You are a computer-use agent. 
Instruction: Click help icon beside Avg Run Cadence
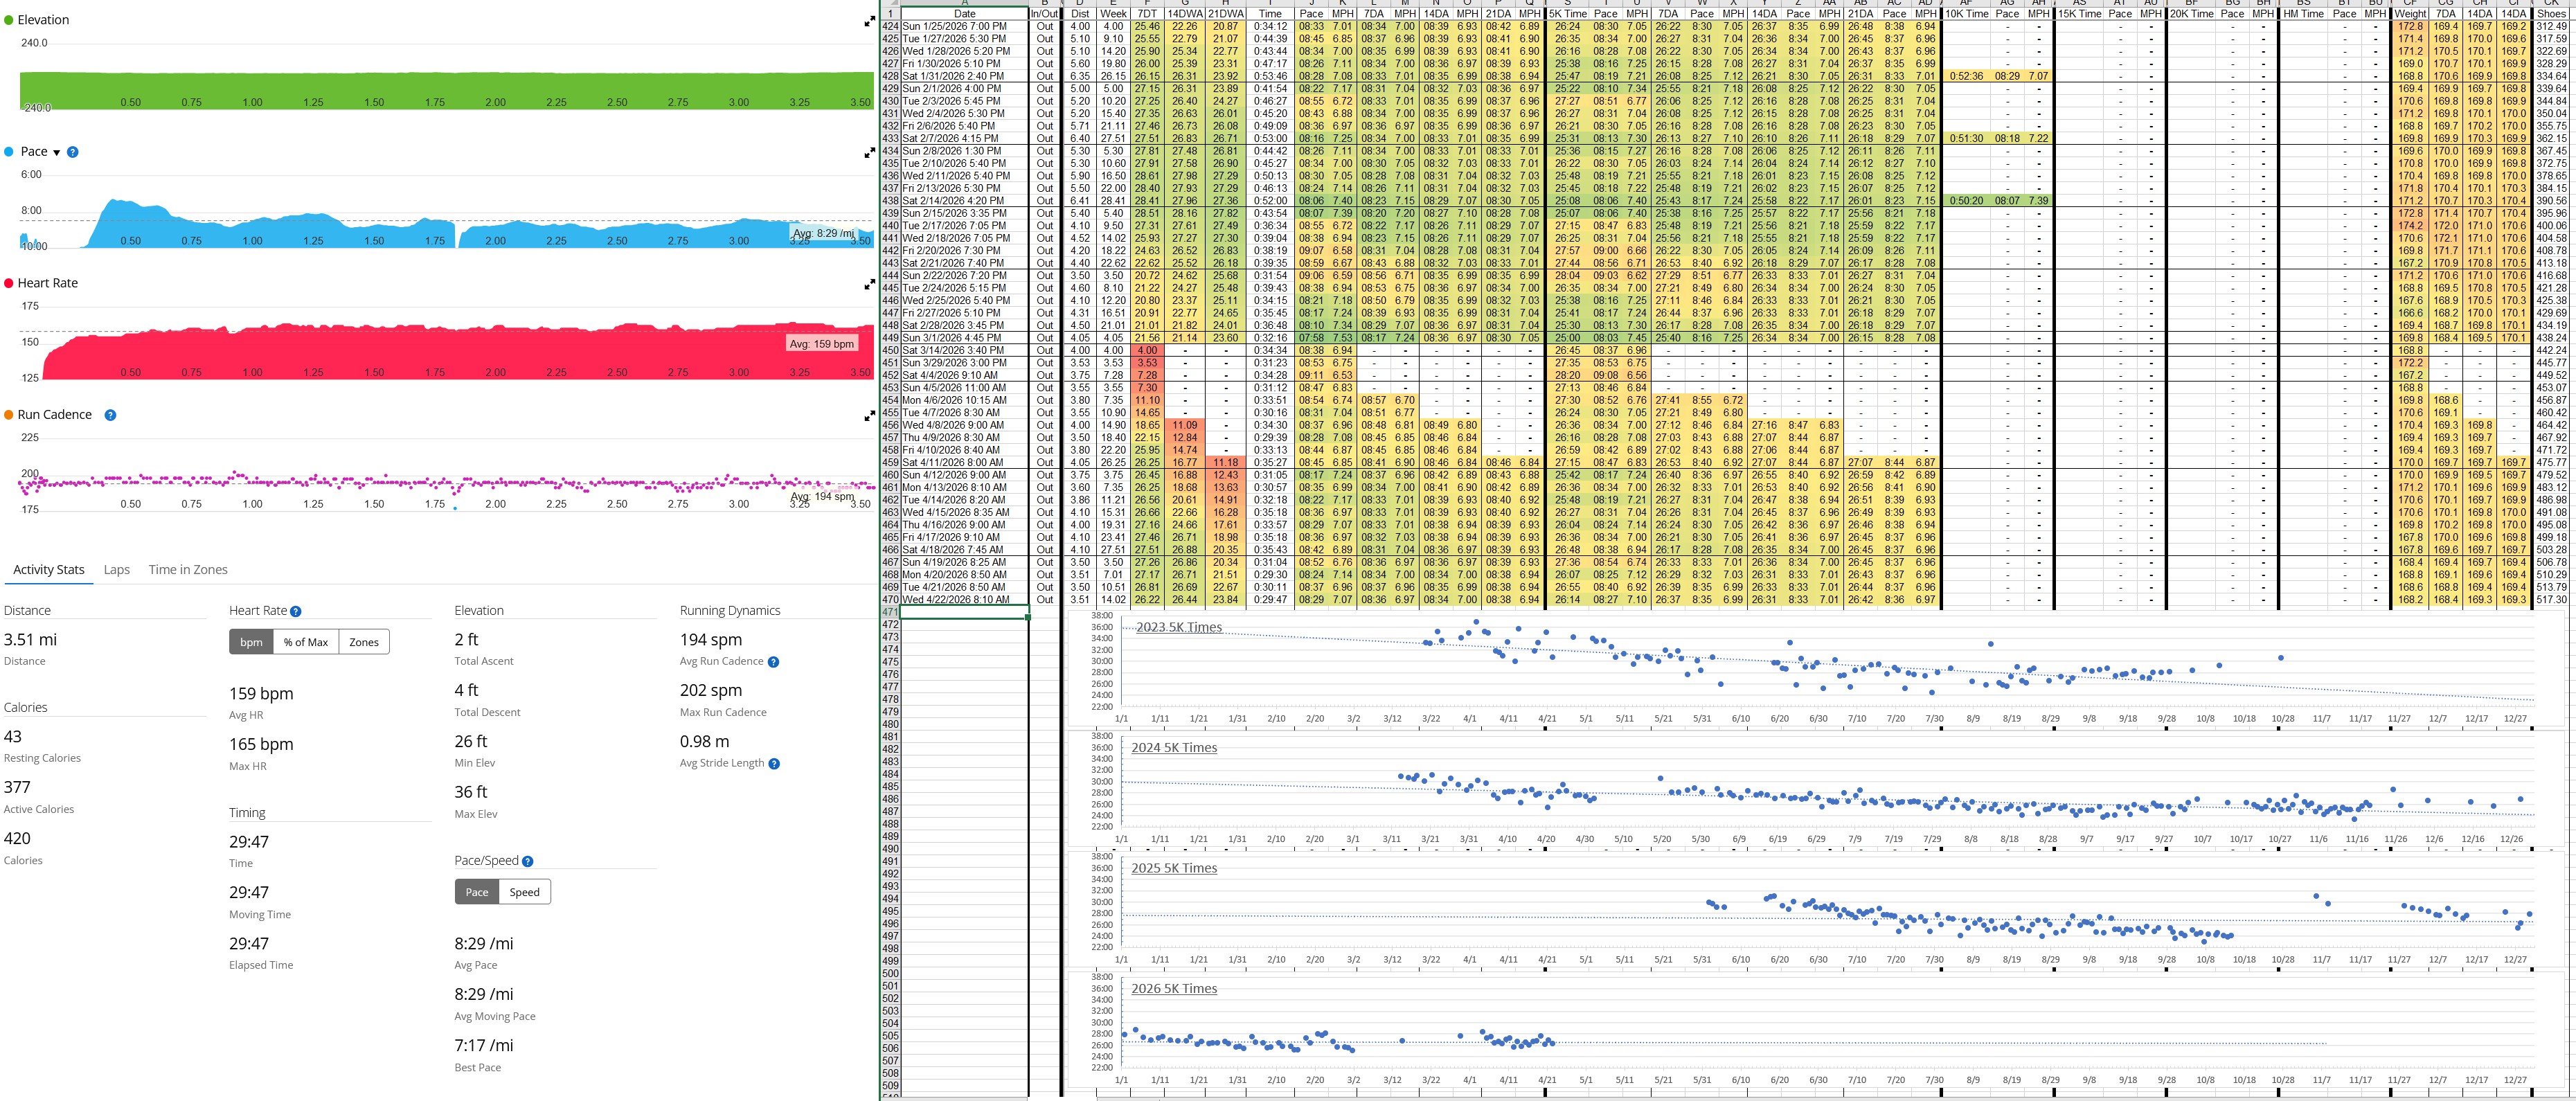[773, 662]
